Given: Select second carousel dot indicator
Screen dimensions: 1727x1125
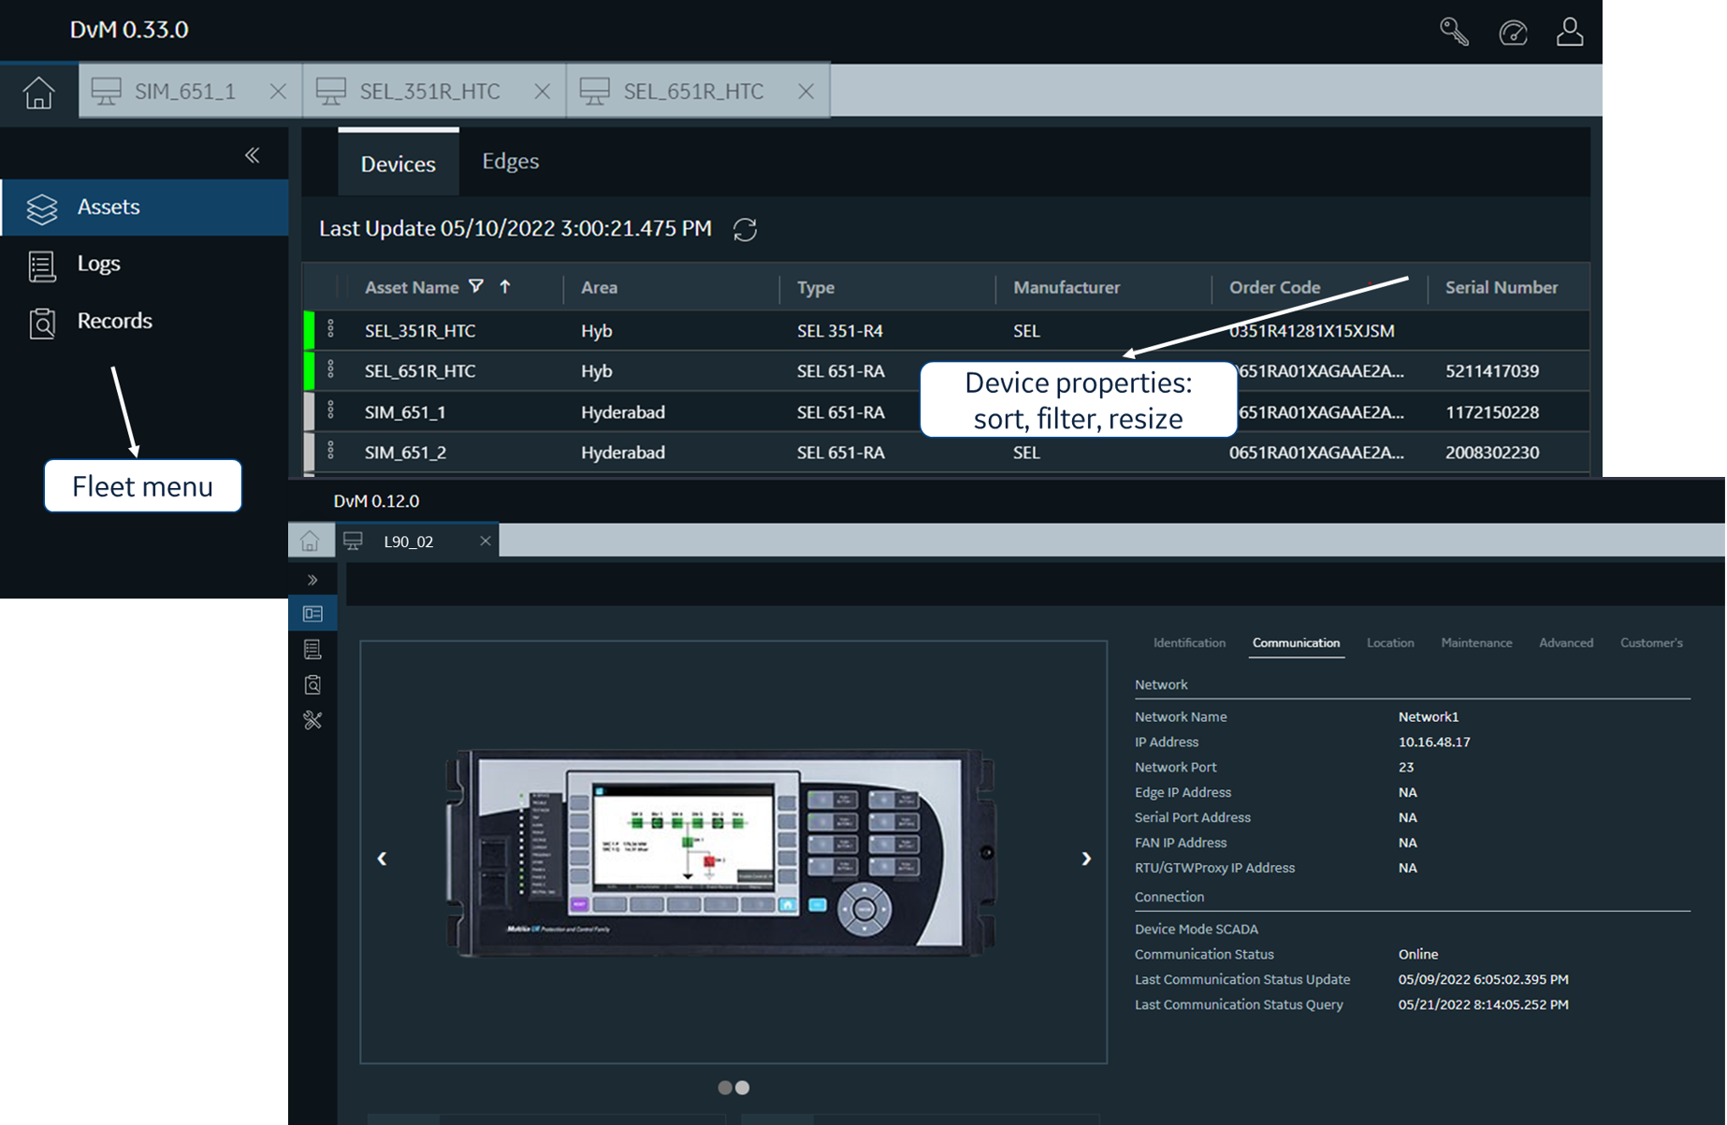Looking at the screenshot, I should pyautogui.click(x=743, y=1088).
